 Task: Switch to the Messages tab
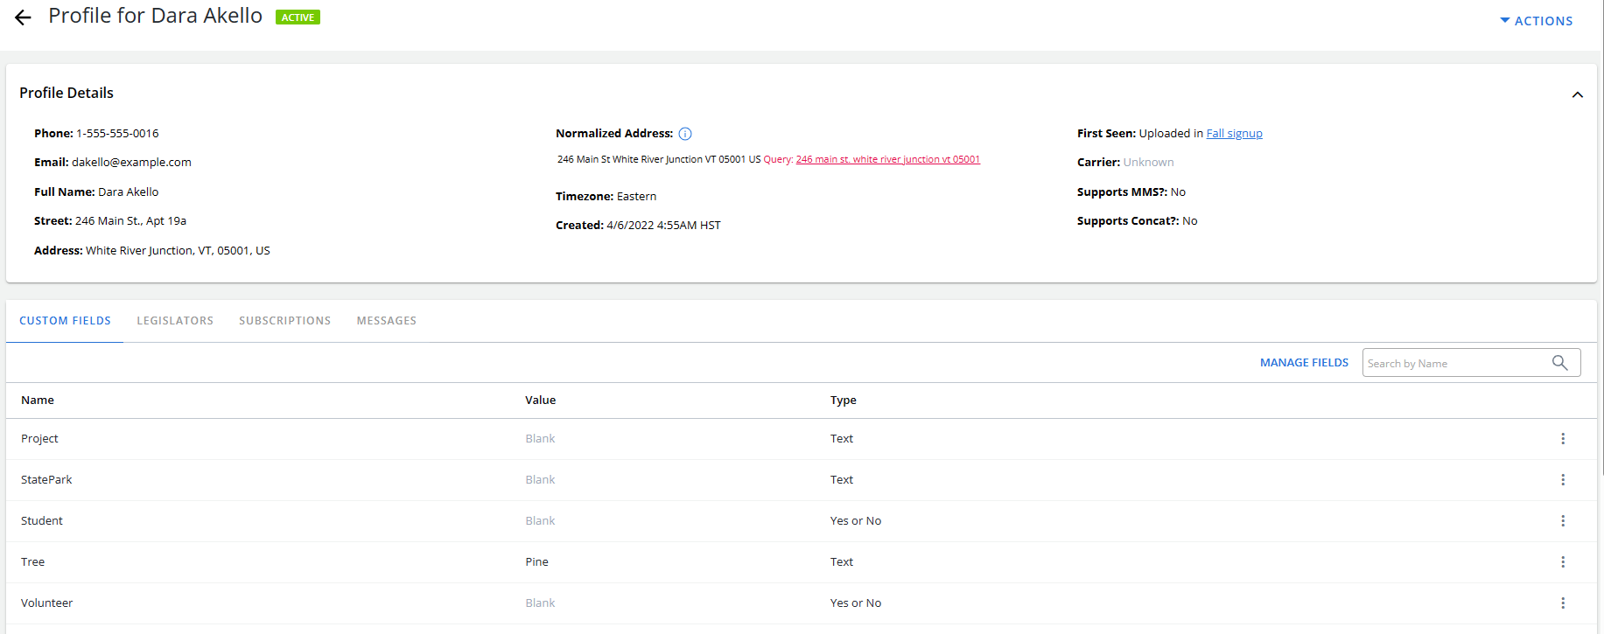(386, 321)
